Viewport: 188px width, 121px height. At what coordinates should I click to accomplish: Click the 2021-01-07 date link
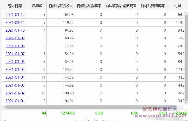tap(15, 54)
